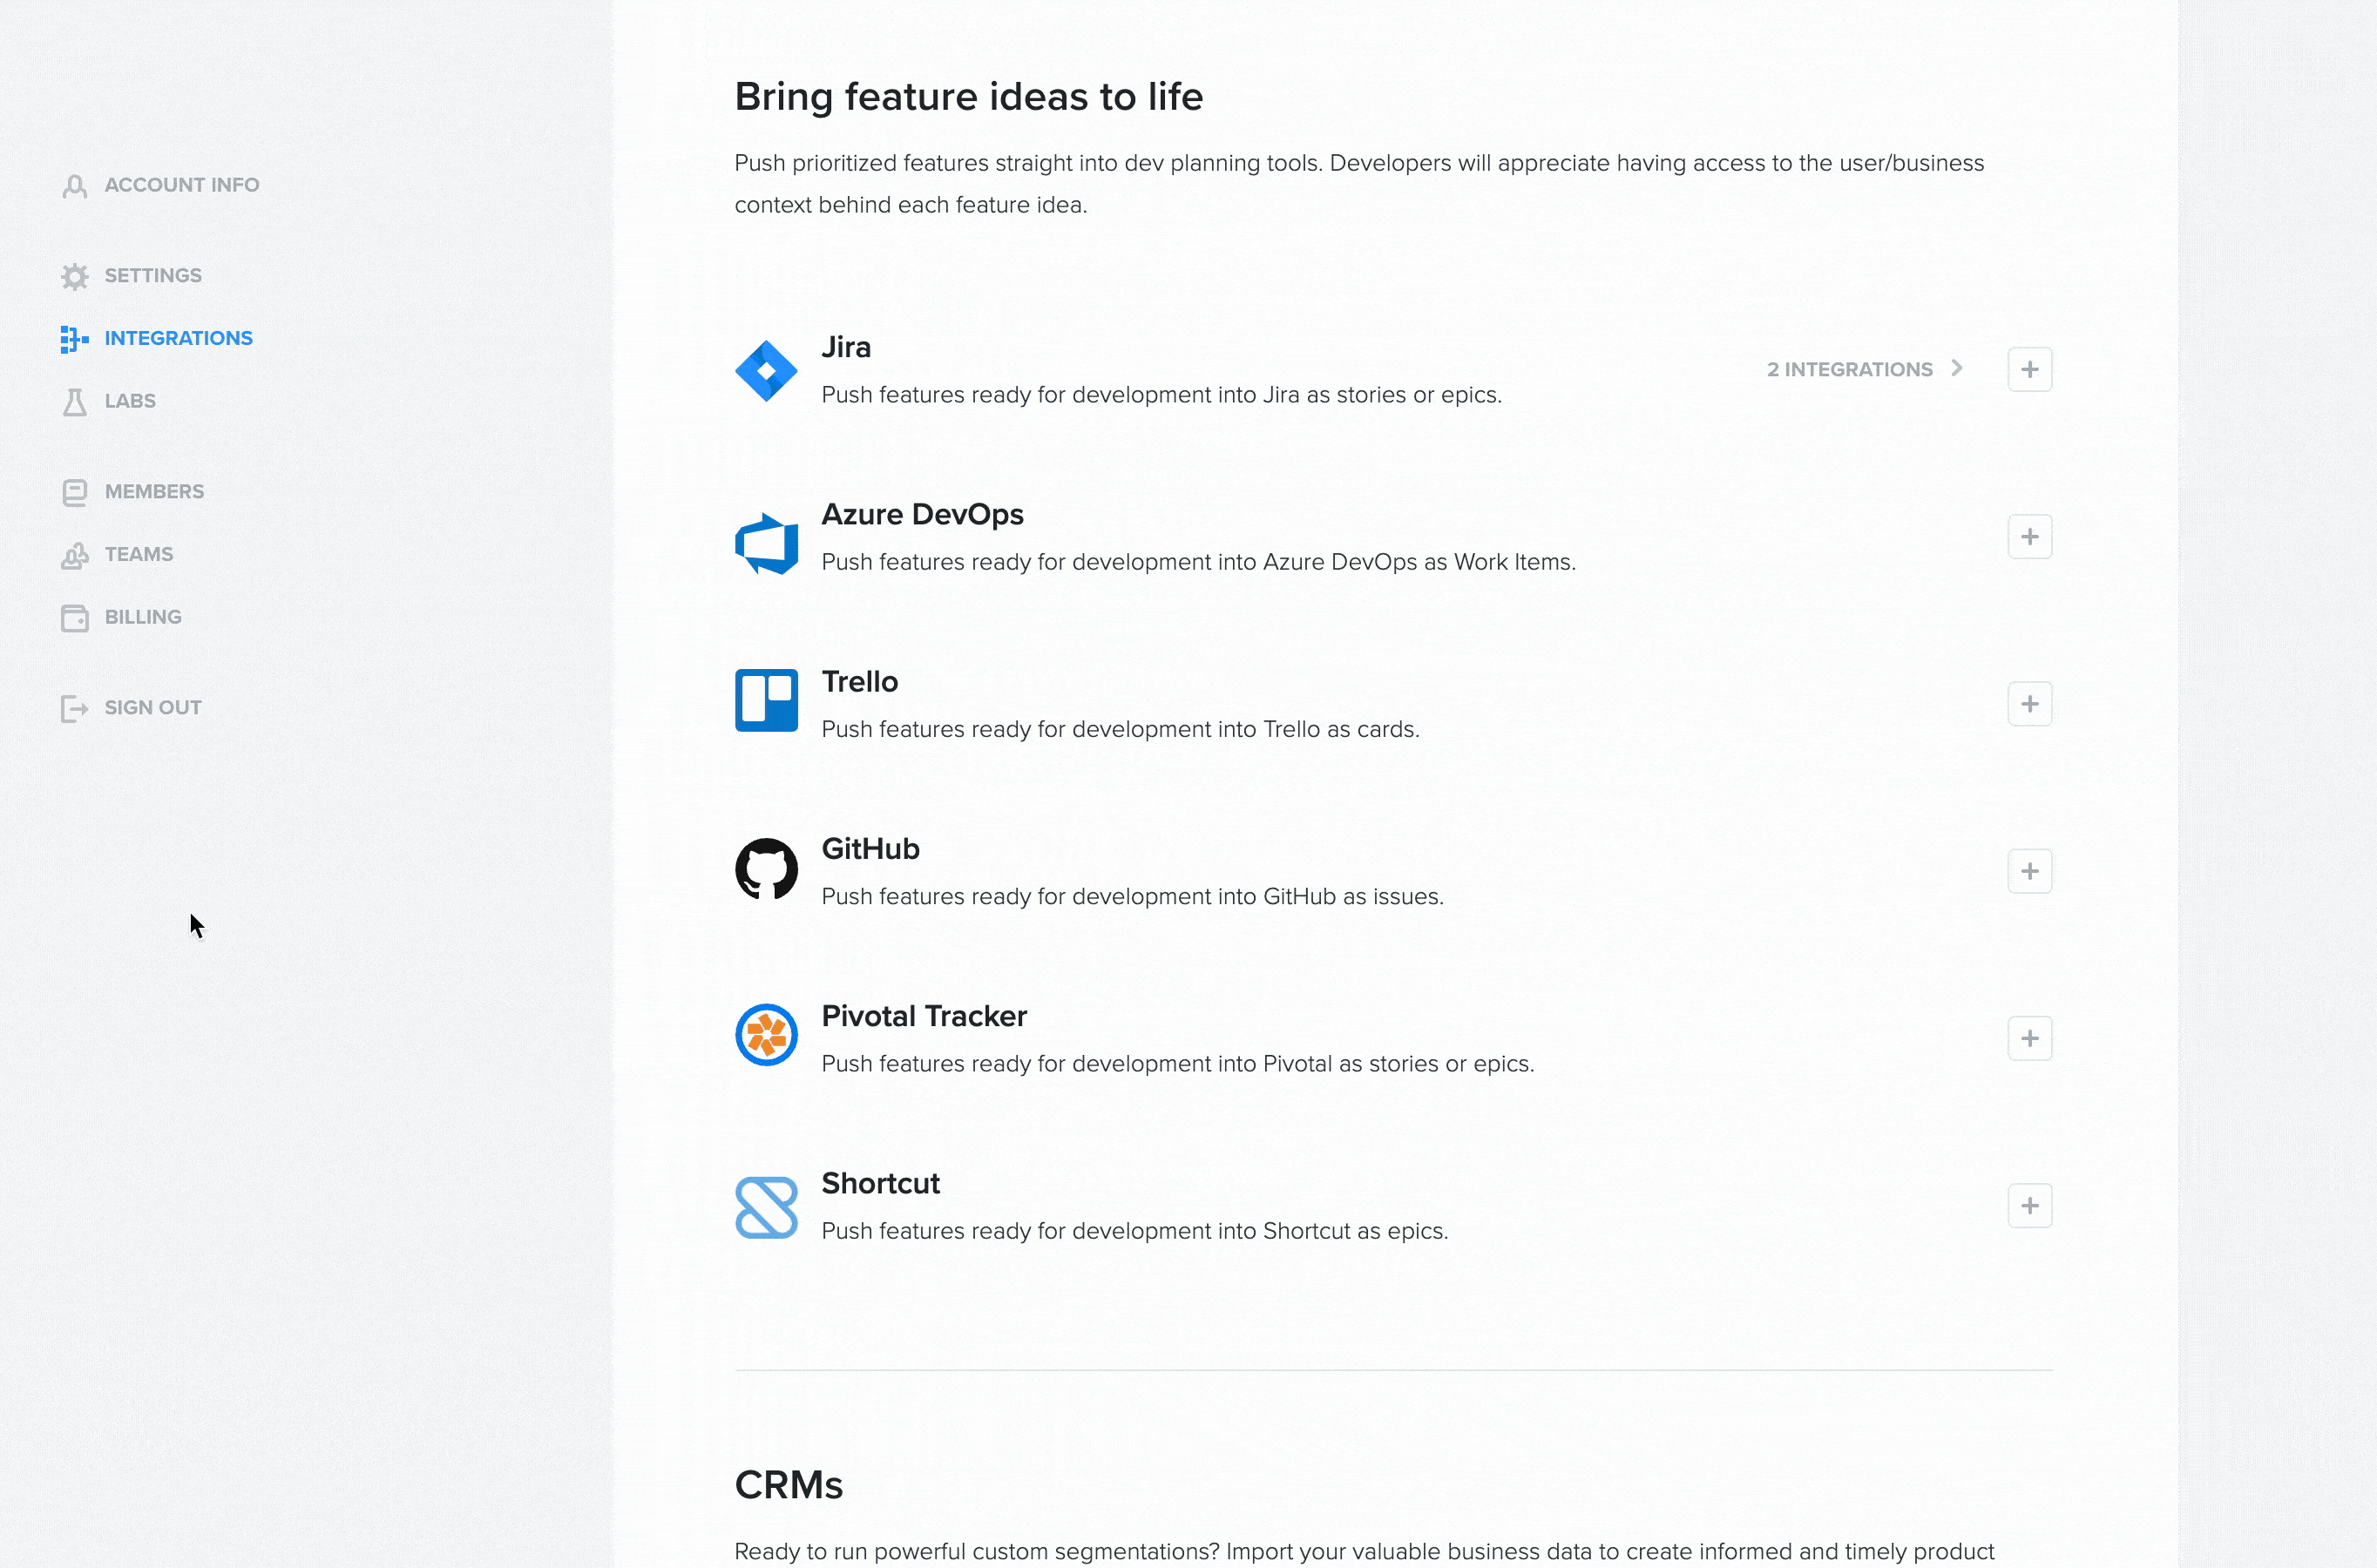Click the Sign Out arrow icon
Screen dimensions: 2377x1568
(75, 708)
